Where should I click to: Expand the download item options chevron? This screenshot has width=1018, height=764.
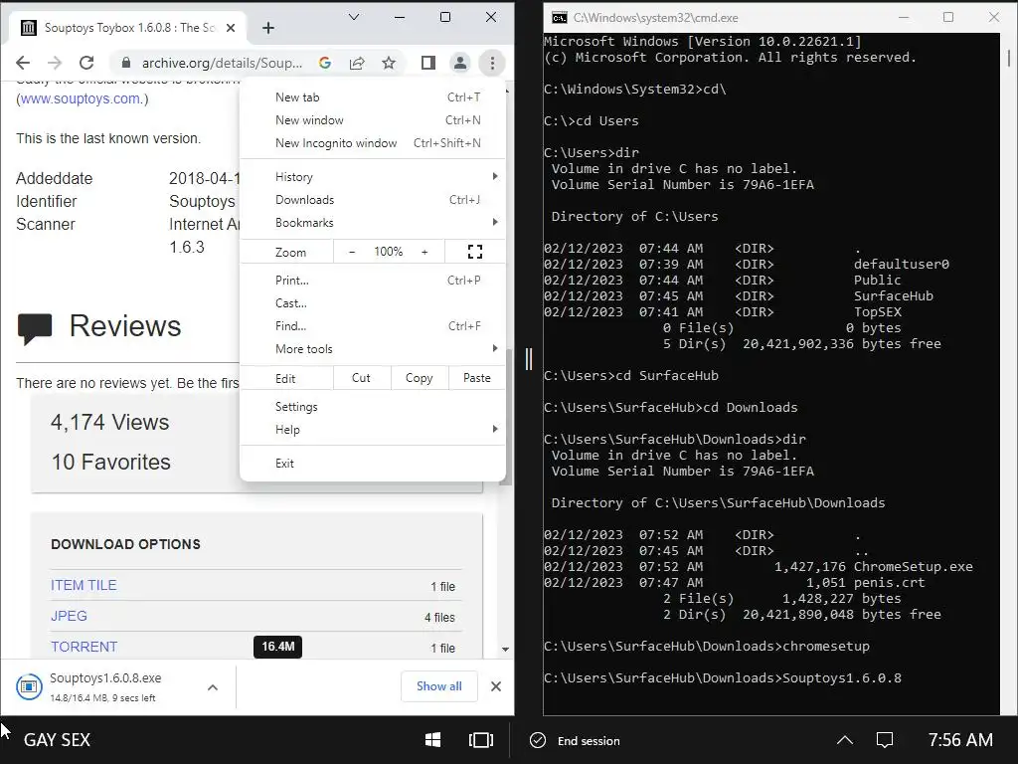tap(213, 686)
